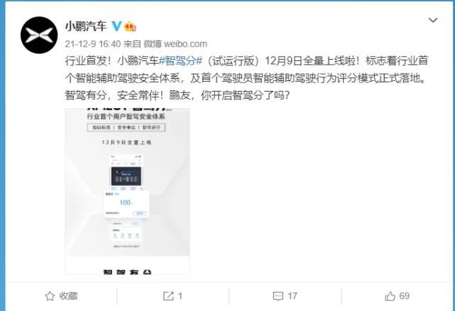Click the blue V verified badge
Image resolution: width=455 pixels, height=311 pixels.
coord(116,26)
